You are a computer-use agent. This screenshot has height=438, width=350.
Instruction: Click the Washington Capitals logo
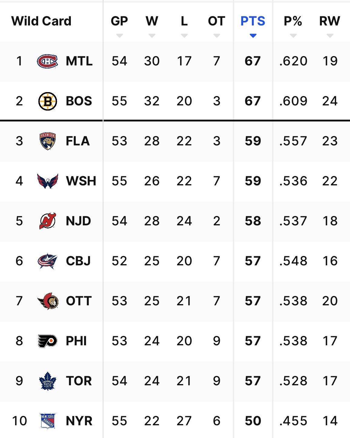[48, 181]
